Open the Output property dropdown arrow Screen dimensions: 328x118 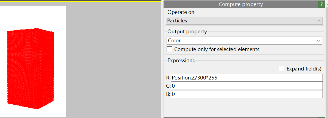point(318,41)
